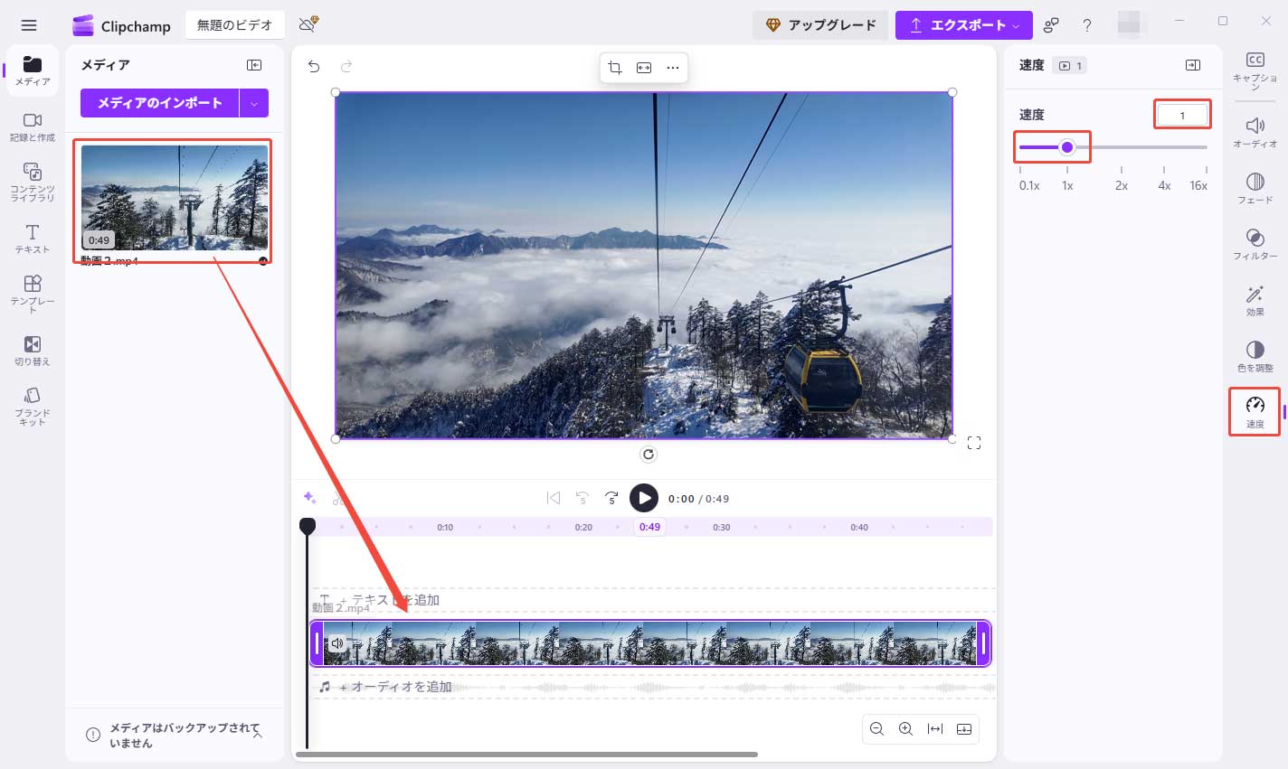1288x769 pixels.
Task: Rename the 無題のビデオ project title
Action: [x=234, y=25]
